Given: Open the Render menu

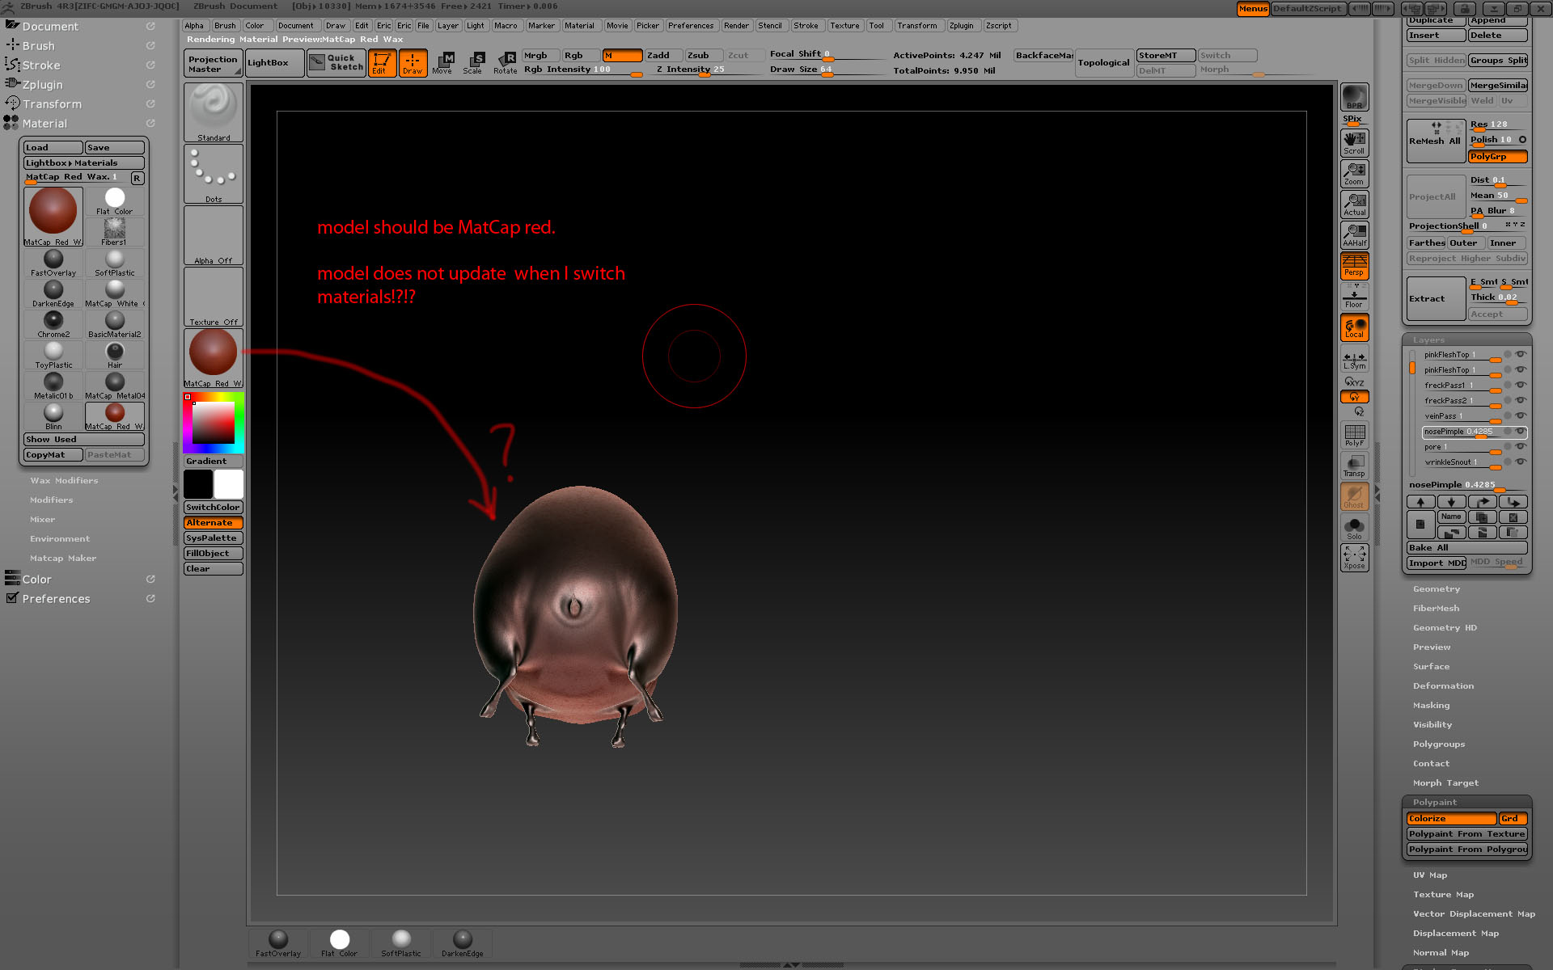Looking at the screenshot, I should (x=736, y=26).
